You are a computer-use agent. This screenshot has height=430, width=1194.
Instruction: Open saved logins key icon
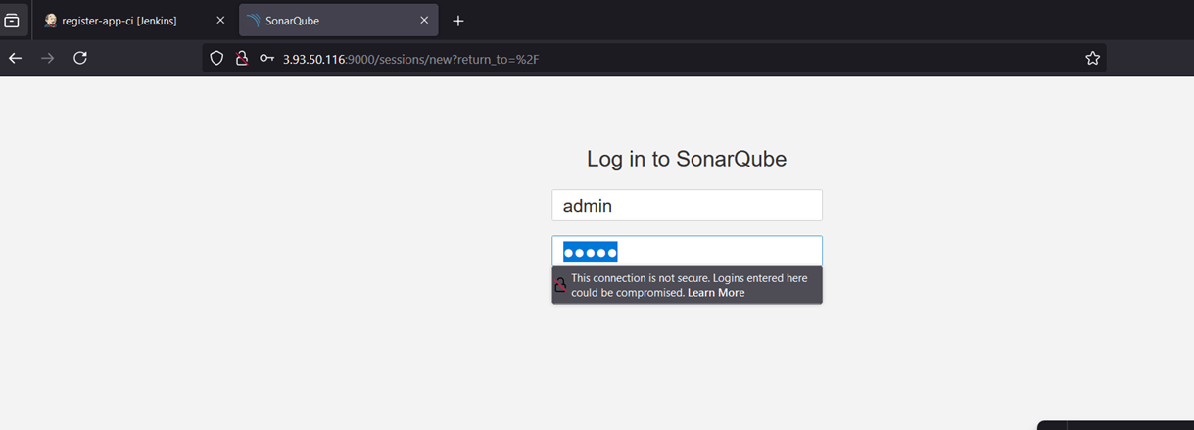click(x=266, y=58)
